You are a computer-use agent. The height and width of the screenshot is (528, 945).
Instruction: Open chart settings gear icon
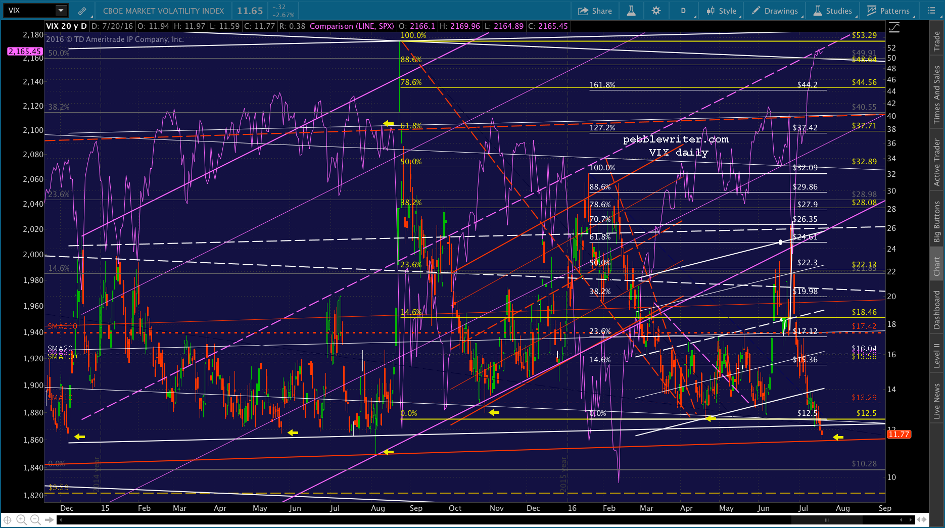tap(656, 11)
